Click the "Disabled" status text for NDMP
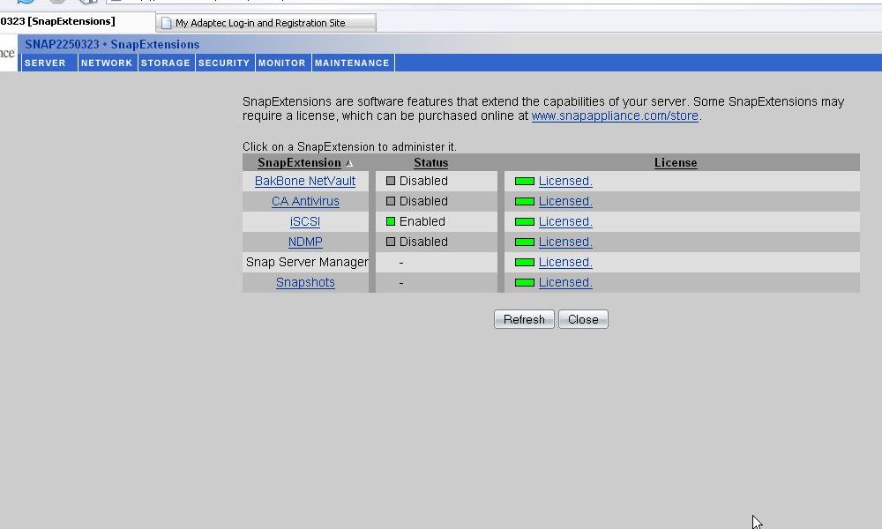The height and width of the screenshot is (529, 882). (x=423, y=242)
